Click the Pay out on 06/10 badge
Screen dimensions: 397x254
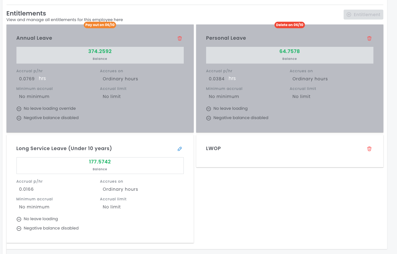click(100, 25)
